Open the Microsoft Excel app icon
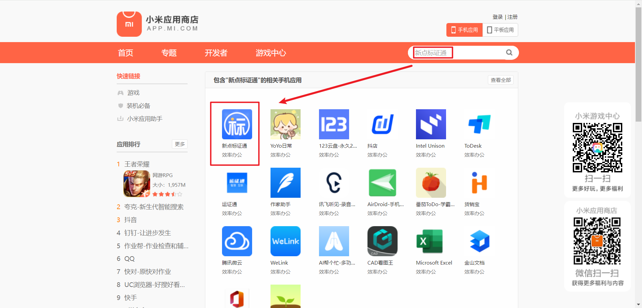642x308 pixels. pos(431,241)
